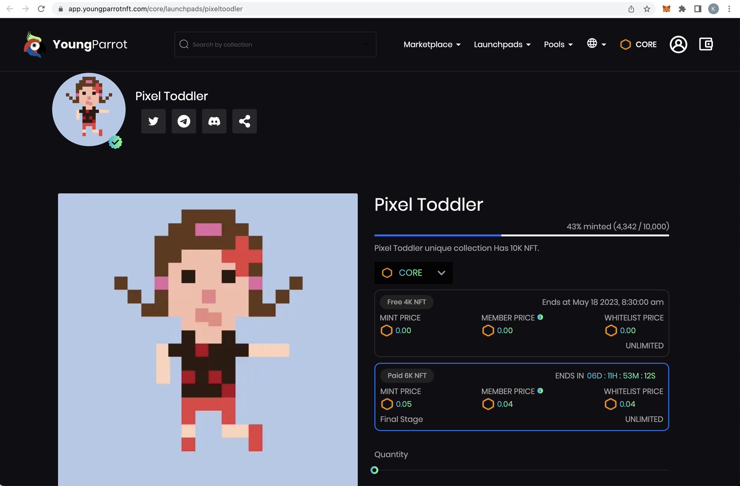Click the share collection icon

244,121
